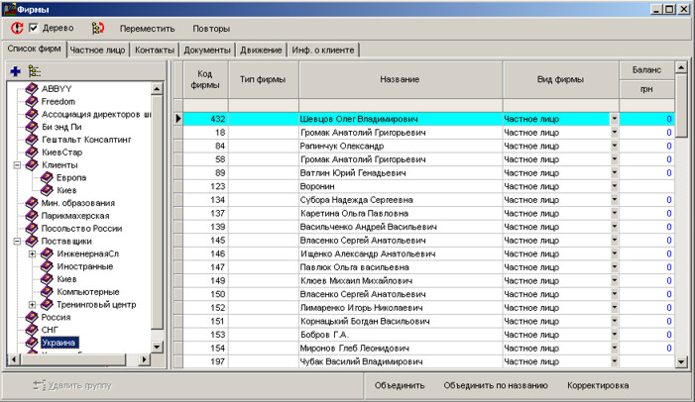The image size is (695, 402).
Task: Click the tree structure icon beside the plus
Action: tap(35, 71)
